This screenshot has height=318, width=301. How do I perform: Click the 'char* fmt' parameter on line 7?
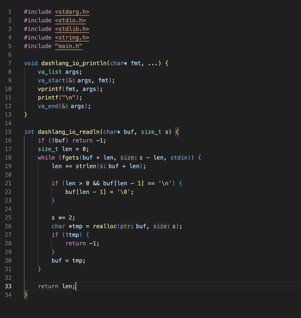tap(125, 63)
